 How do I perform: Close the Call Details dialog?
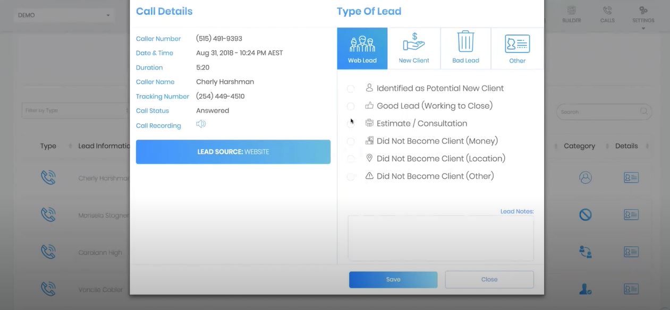pyautogui.click(x=489, y=279)
